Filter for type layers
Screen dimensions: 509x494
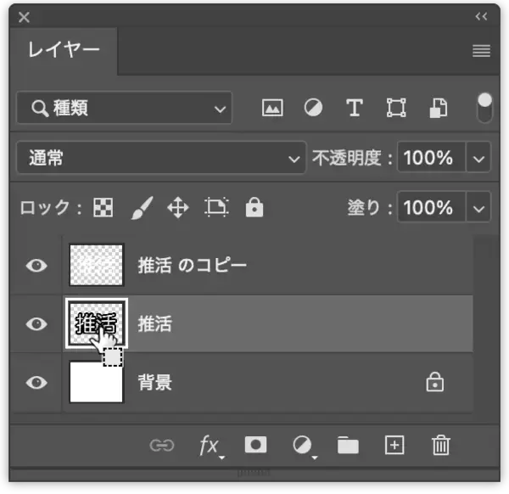pyautogui.click(x=354, y=108)
